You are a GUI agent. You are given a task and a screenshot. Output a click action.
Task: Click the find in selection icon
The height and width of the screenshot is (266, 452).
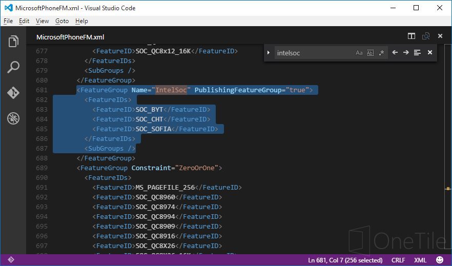(x=417, y=52)
